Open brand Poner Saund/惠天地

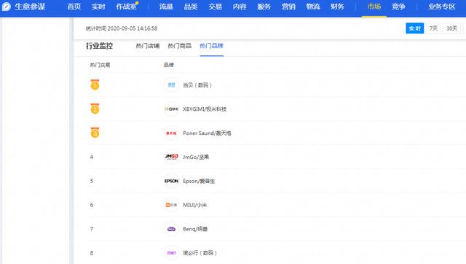click(207, 133)
